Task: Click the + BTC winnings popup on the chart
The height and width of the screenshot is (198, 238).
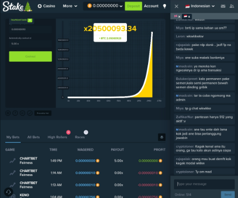Action: pyautogui.click(x=110, y=39)
